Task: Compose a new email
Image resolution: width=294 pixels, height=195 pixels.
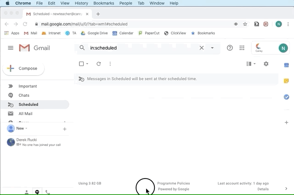Action: point(23,68)
